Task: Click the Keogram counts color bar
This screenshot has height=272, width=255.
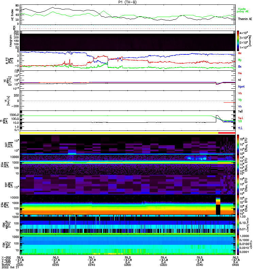Action: point(238,41)
